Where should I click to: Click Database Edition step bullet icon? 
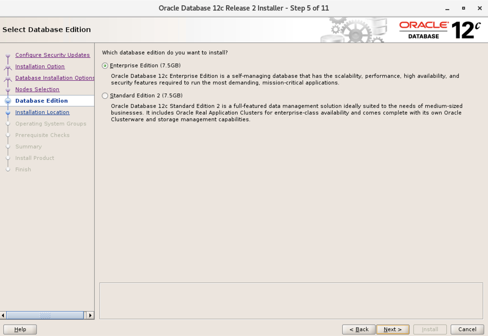pyautogui.click(x=8, y=101)
